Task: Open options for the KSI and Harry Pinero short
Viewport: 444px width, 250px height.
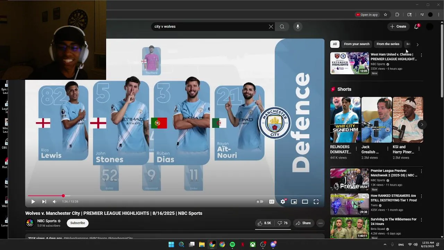Action: pyautogui.click(x=419, y=149)
